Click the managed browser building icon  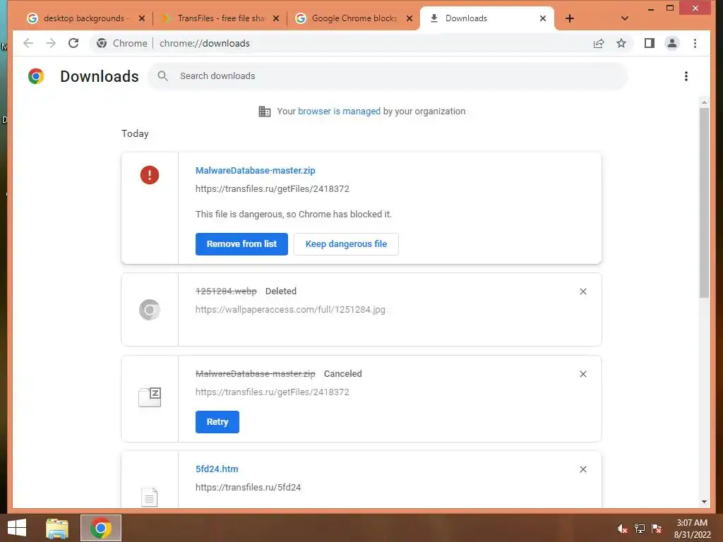coord(265,112)
